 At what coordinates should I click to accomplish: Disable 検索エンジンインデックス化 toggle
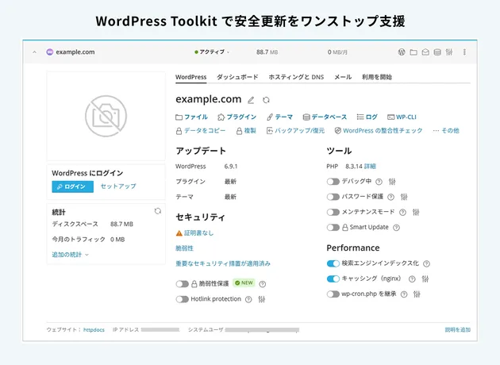tap(333, 263)
